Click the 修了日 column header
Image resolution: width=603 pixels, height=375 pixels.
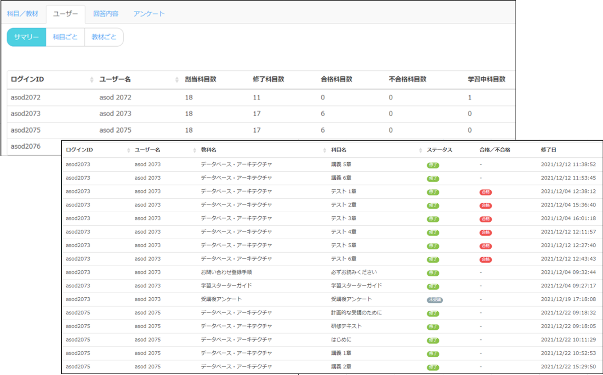[548, 150]
